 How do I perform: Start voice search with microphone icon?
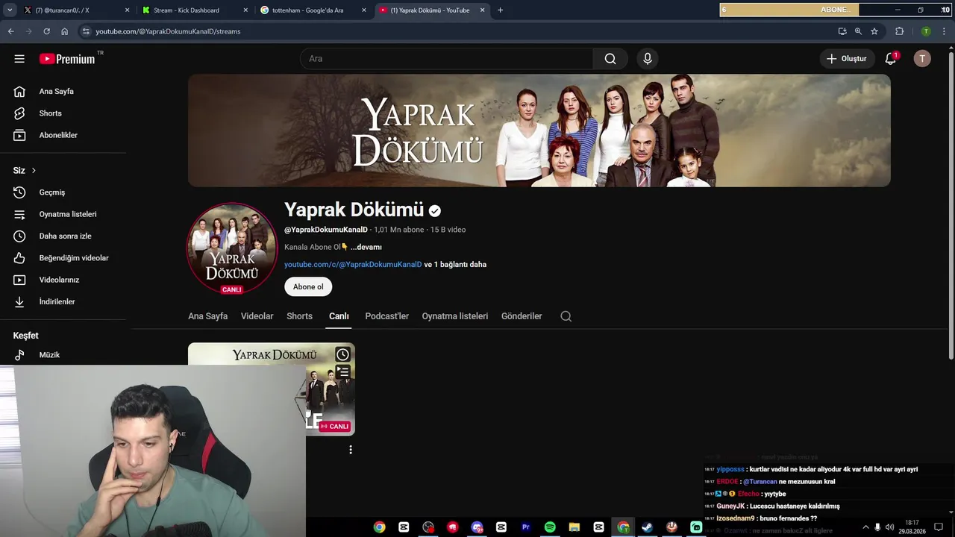click(648, 59)
